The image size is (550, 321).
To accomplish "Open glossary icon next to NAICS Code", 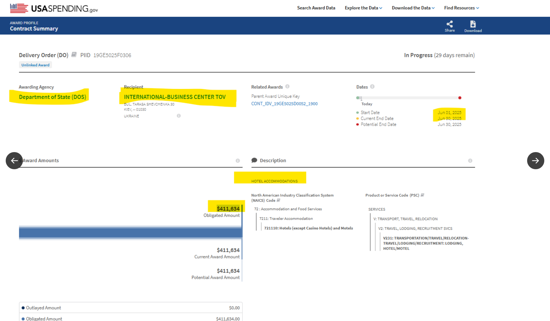I will point(278,200).
